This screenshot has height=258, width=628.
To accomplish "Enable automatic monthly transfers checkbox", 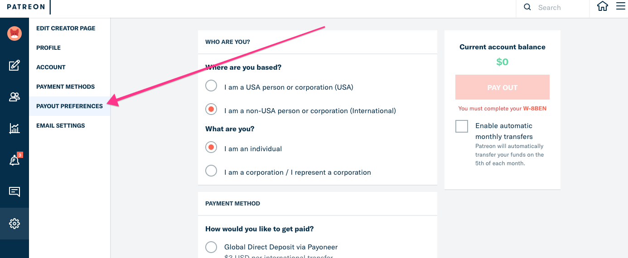I will 462,126.
